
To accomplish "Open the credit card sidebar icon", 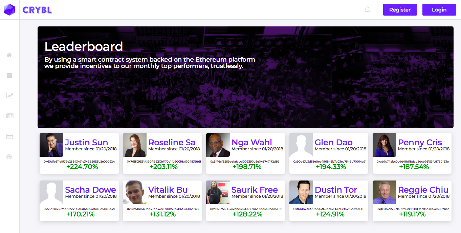I will coord(10,136).
